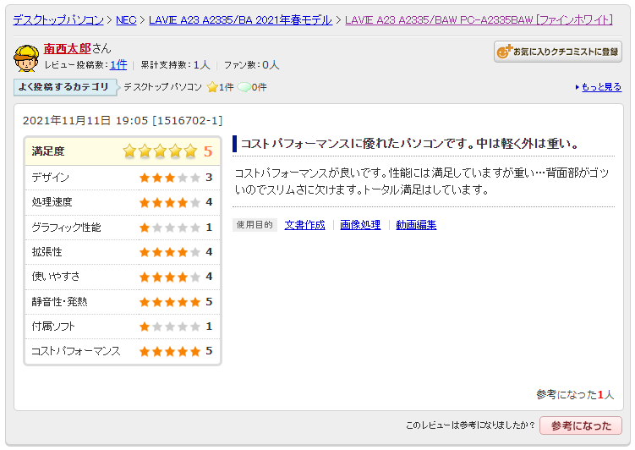The height and width of the screenshot is (450, 635).
Task: Select the 動画編集 usage tag
Action: pos(416,225)
